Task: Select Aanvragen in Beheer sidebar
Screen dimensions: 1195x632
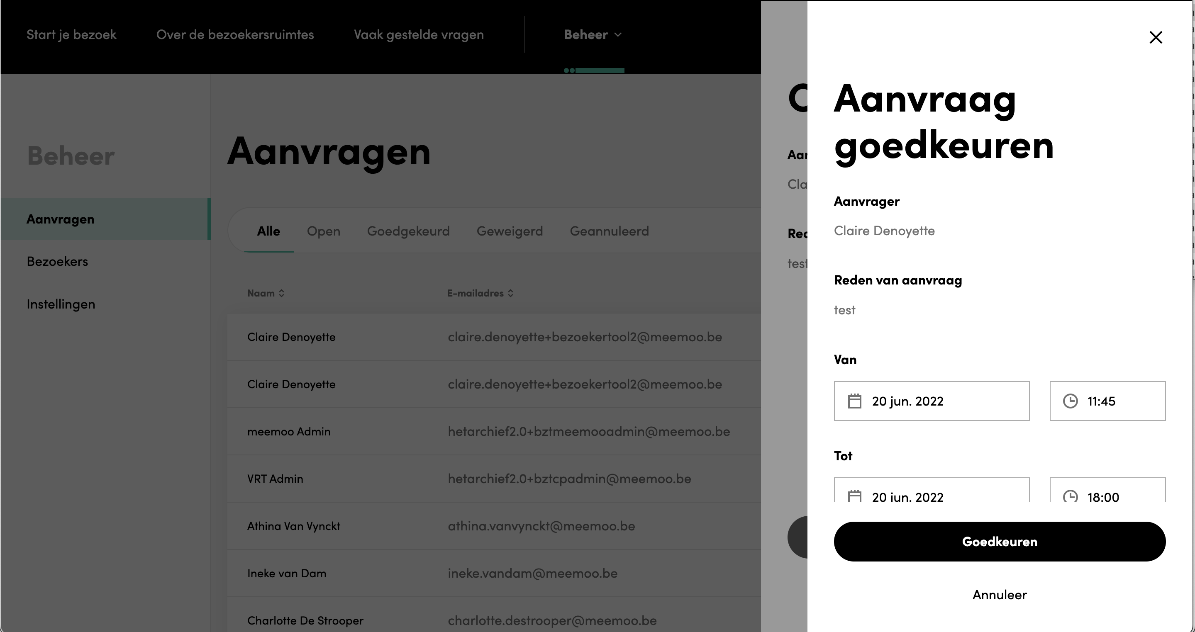Action: [x=105, y=219]
